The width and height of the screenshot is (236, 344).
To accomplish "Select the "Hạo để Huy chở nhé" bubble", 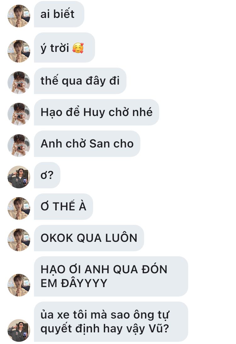I will [96, 112].
